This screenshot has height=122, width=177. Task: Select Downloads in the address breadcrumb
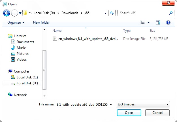pyautogui.click(x=70, y=13)
